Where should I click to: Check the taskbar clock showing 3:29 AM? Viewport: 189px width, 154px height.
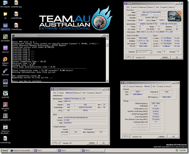(182, 150)
